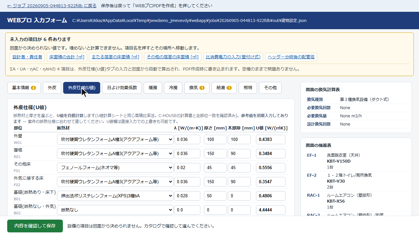Open the 日よけ効果係数 tab
The width and height of the screenshot is (419, 236).
click(x=122, y=88)
